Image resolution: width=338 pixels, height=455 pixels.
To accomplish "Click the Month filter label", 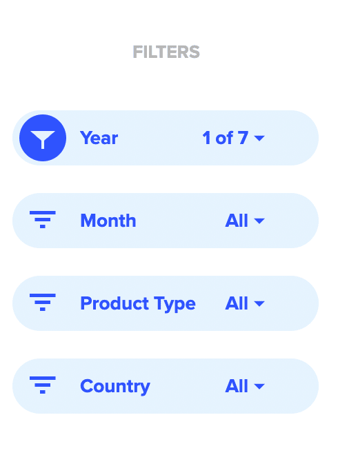I will point(108,221).
